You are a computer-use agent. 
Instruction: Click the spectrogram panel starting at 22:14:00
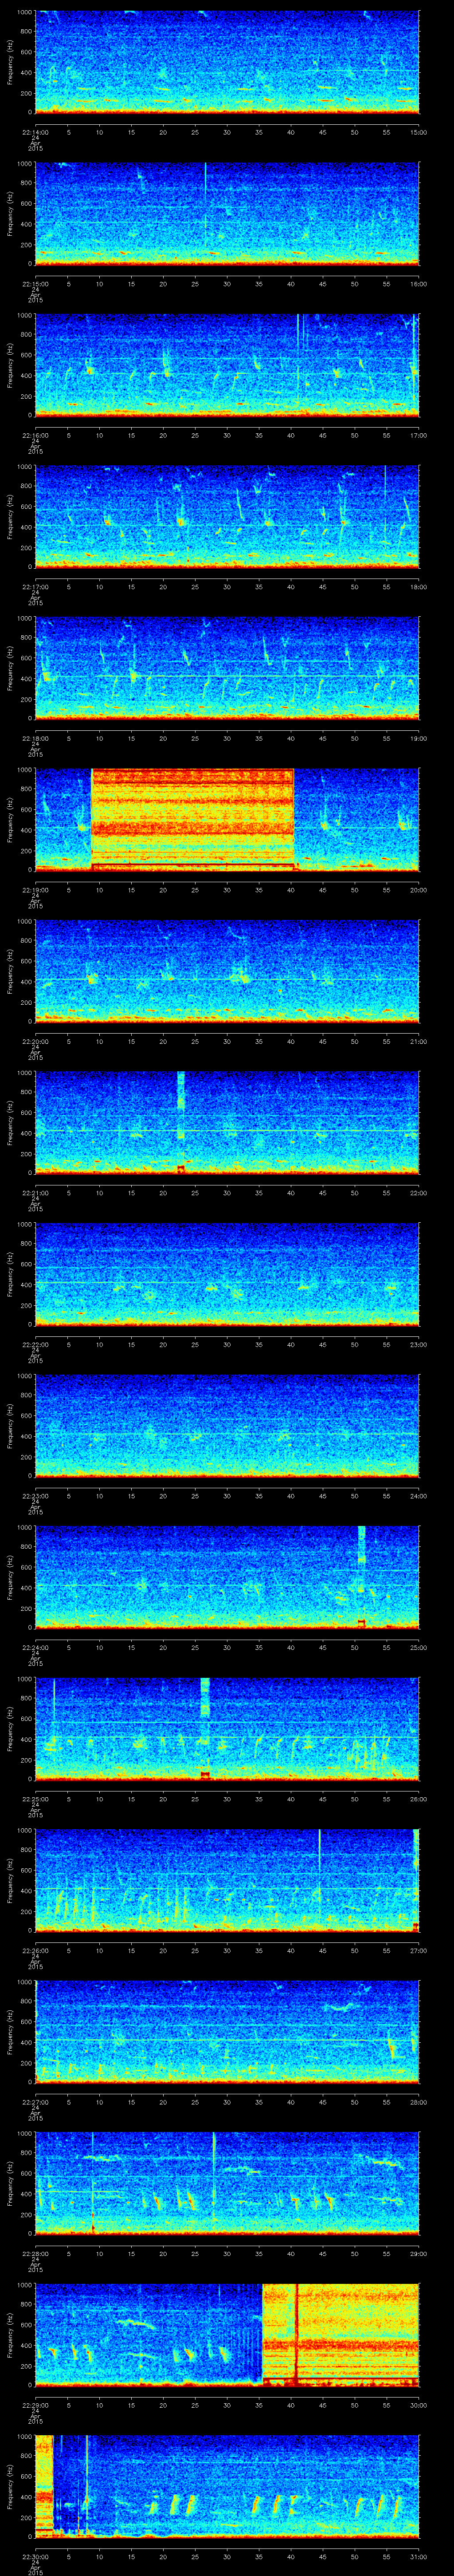(x=227, y=62)
